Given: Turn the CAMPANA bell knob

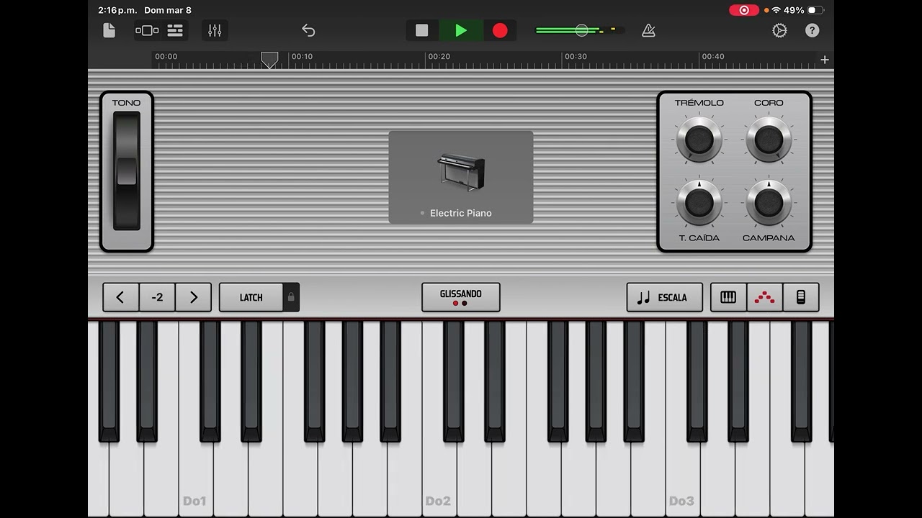Looking at the screenshot, I should click(769, 202).
